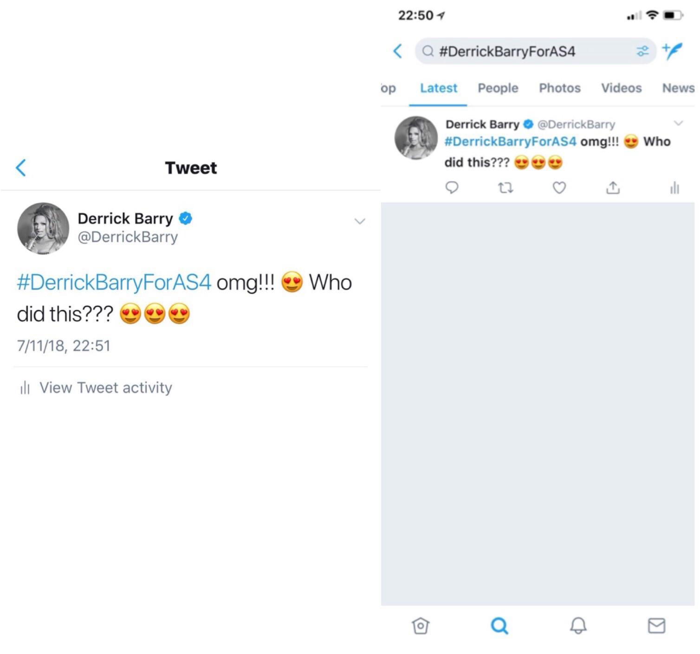Expand tweet options chevron in Tweet detail view

click(360, 221)
